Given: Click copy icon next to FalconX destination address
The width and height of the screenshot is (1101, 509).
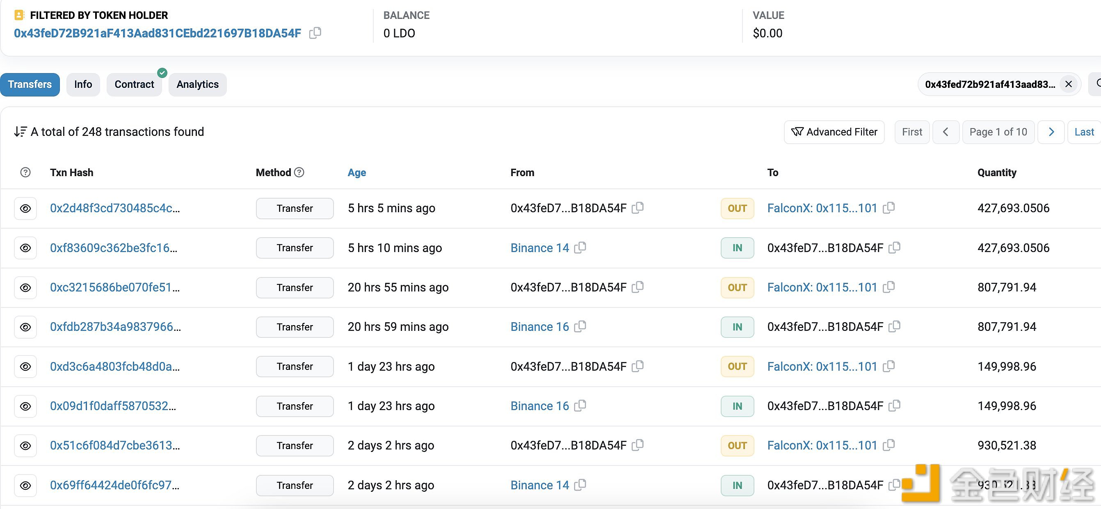Looking at the screenshot, I should [892, 207].
